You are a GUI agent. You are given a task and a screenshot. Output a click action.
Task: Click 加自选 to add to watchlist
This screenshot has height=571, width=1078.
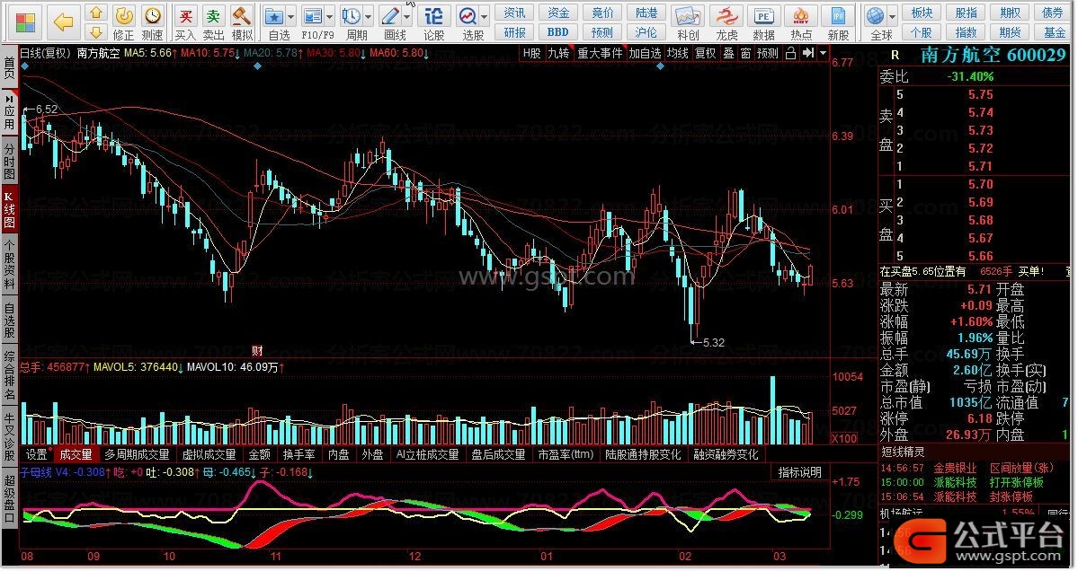pyautogui.click(x=645, y=53)
